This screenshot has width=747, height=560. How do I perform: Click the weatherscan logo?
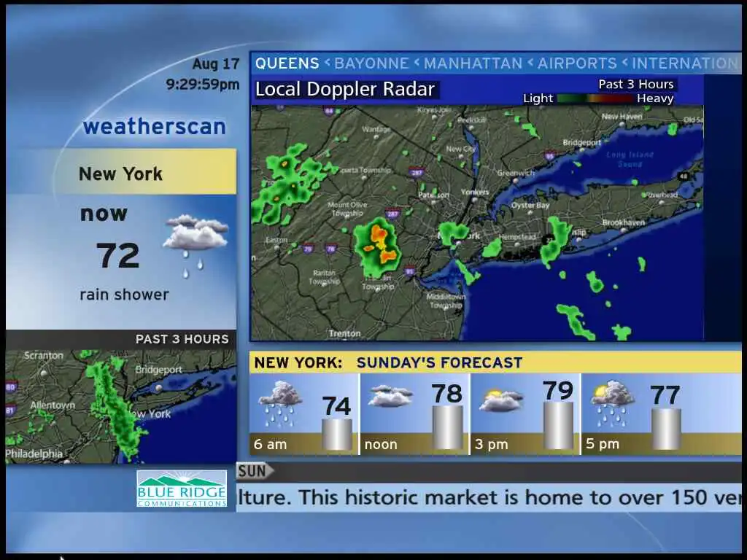(155, 127)
